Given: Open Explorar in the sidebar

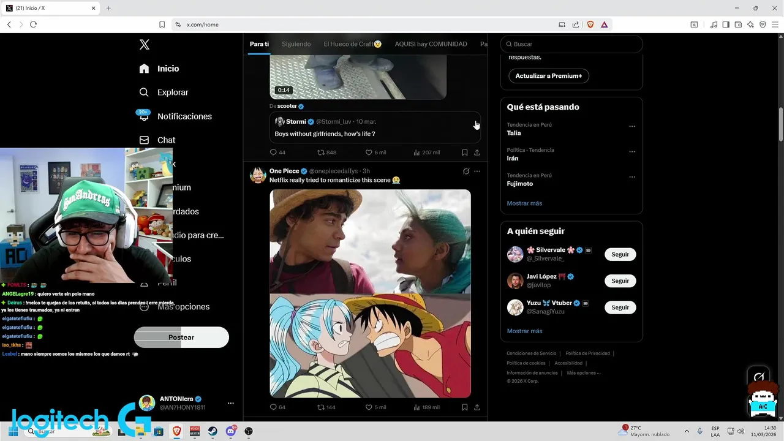Looking at the screenshot, I should [x=164, y=92].
